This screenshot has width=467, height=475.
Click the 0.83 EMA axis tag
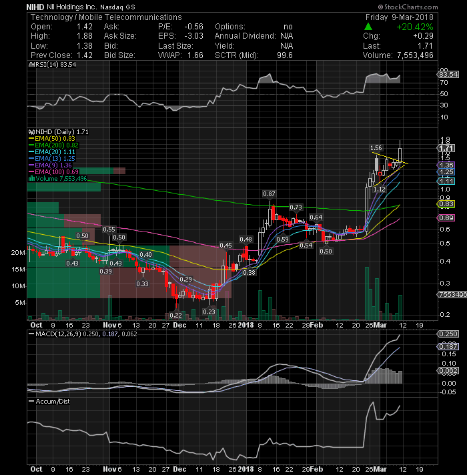pos(446,204)
